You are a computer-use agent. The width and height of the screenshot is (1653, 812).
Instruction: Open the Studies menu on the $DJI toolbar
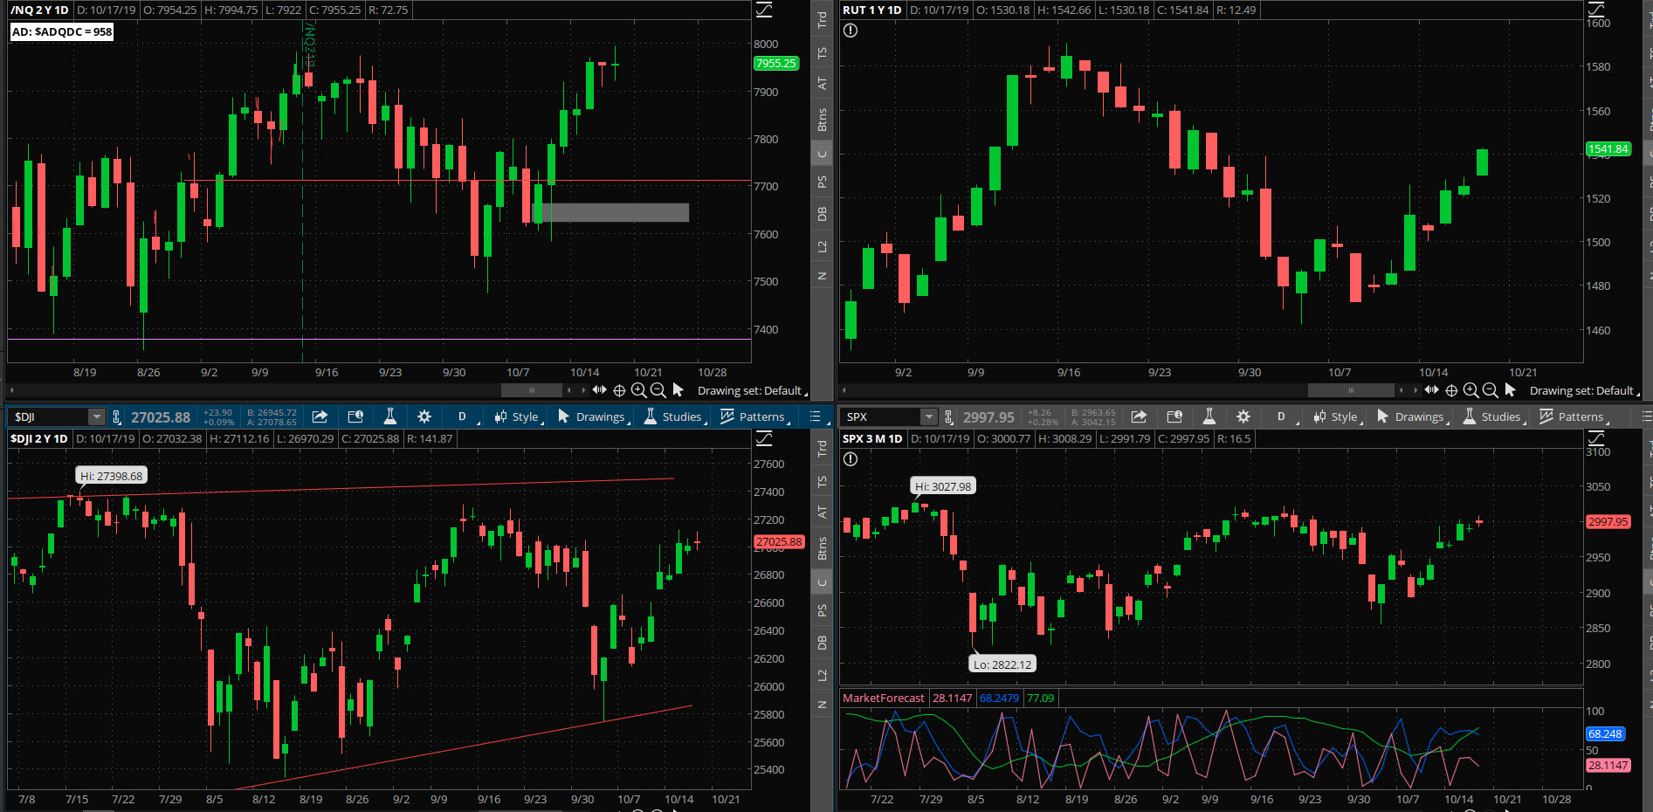[x=675, y=416]
